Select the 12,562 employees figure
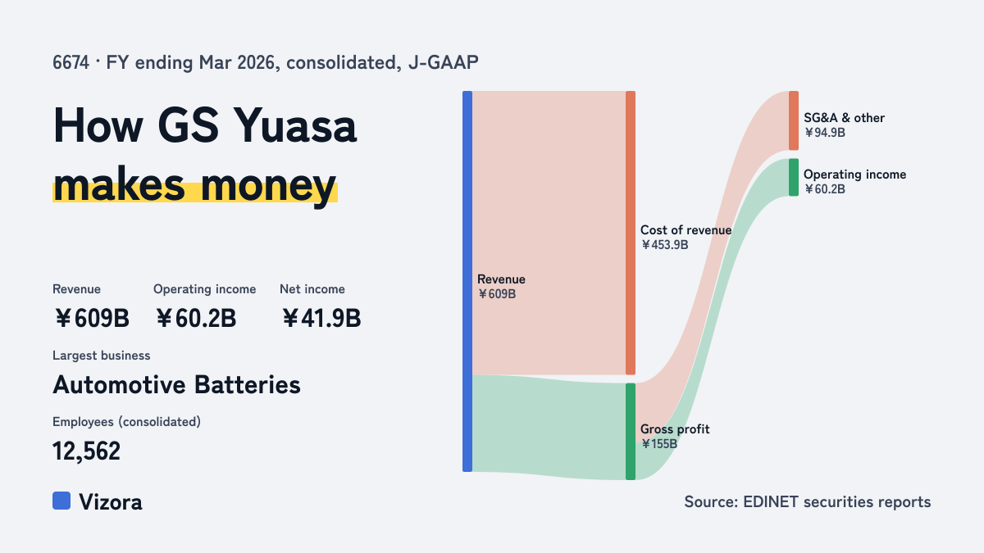 point(86,451)
